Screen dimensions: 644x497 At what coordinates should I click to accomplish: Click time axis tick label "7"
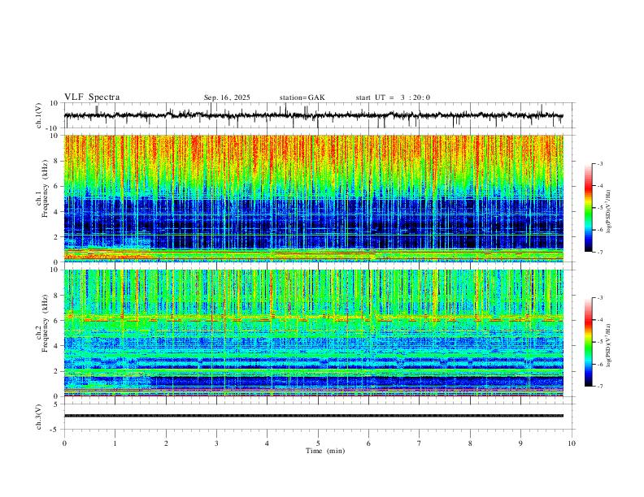420,443
